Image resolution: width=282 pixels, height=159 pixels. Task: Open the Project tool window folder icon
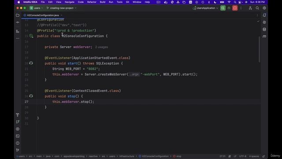coord(18,15)
